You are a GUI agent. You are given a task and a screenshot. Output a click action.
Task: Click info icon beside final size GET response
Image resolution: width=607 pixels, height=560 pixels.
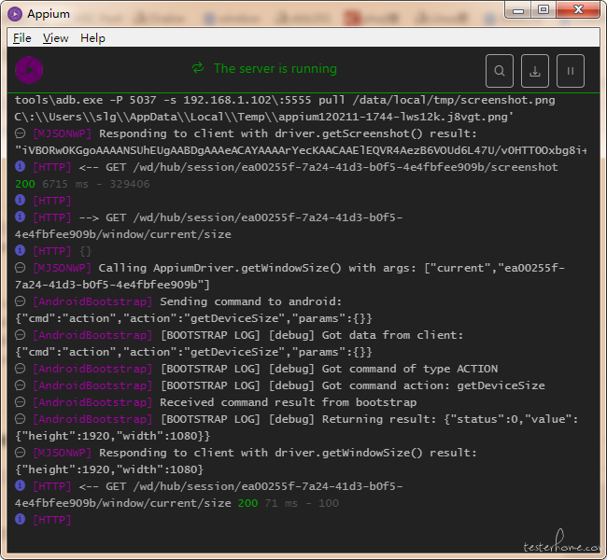(21, 485)
